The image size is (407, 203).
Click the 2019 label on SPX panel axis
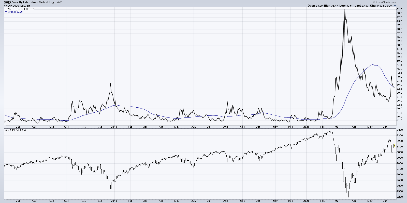click(114, 201)
